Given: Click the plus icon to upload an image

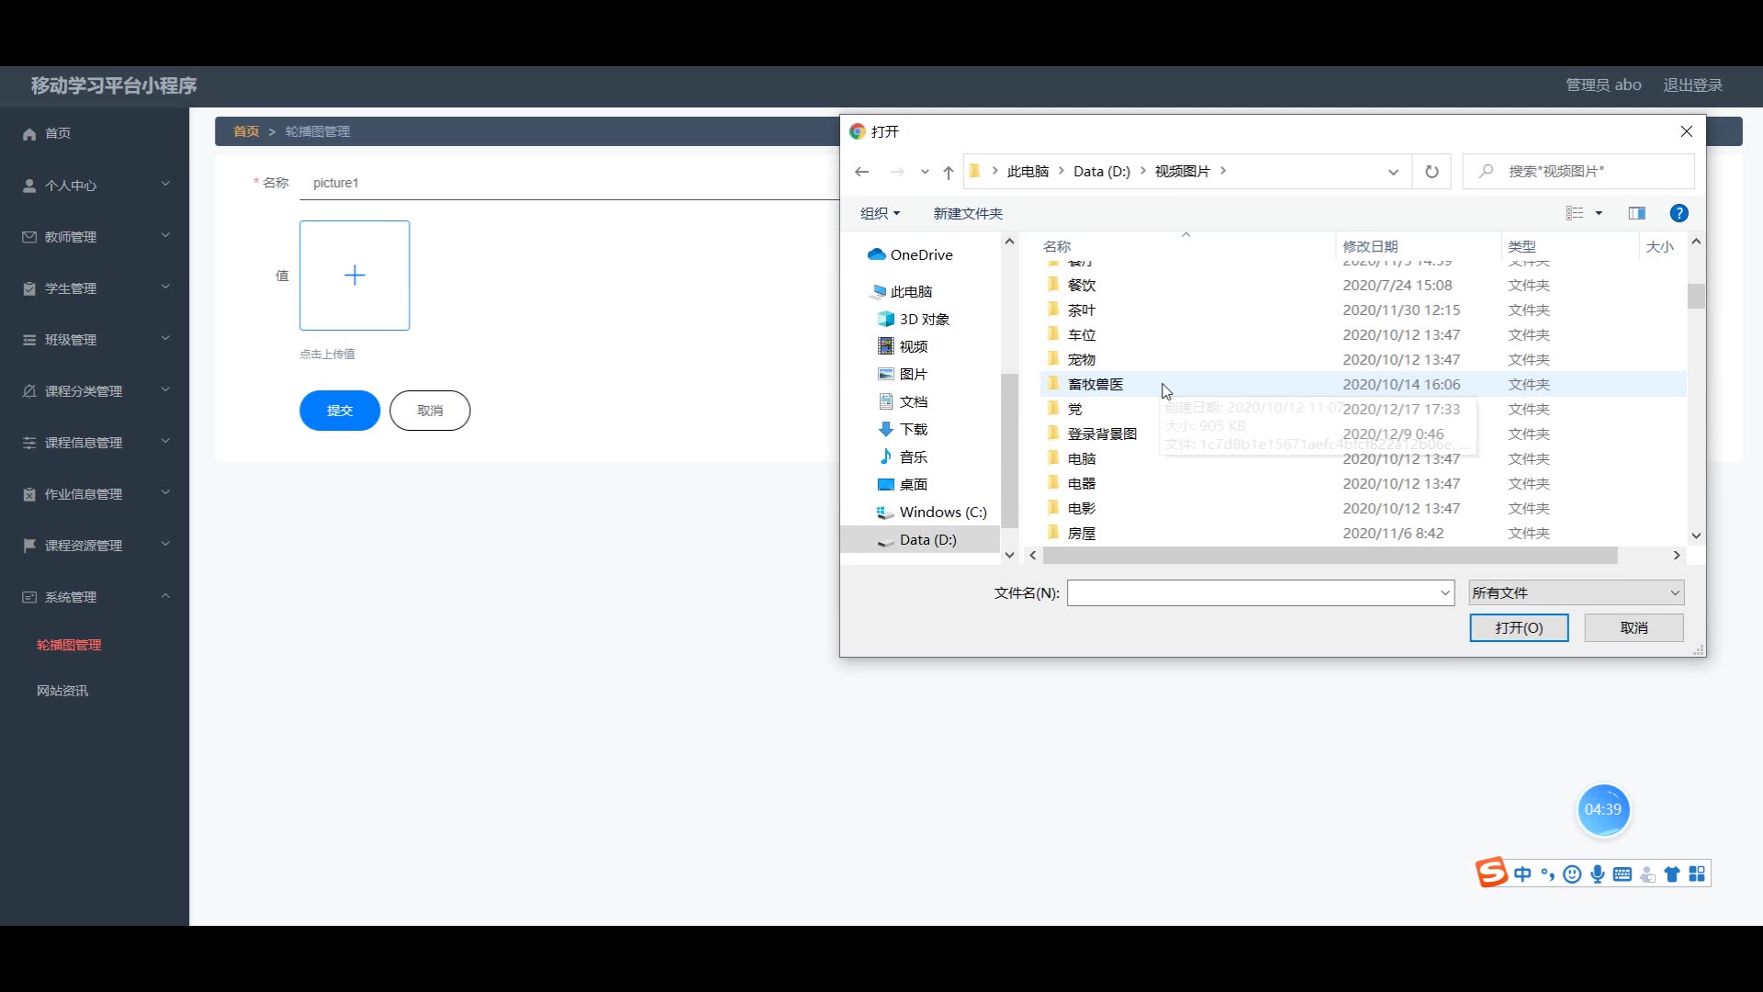Looking at the screenshot, I should coord(354,276).
